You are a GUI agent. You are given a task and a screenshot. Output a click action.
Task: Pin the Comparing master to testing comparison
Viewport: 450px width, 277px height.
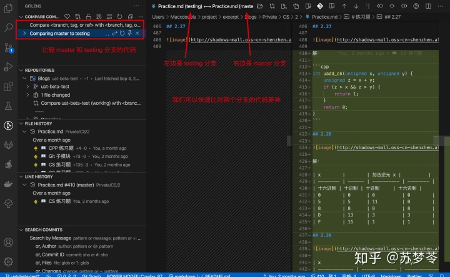coord(130,34)
